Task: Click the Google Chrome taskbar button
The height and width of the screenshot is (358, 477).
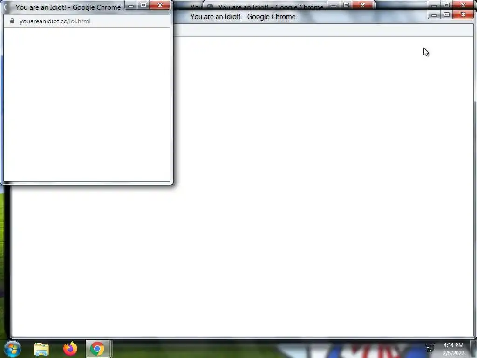Action: 97,349
